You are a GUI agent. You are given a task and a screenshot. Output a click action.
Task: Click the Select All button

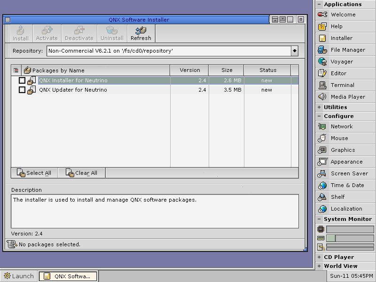[x=34, y=173]
